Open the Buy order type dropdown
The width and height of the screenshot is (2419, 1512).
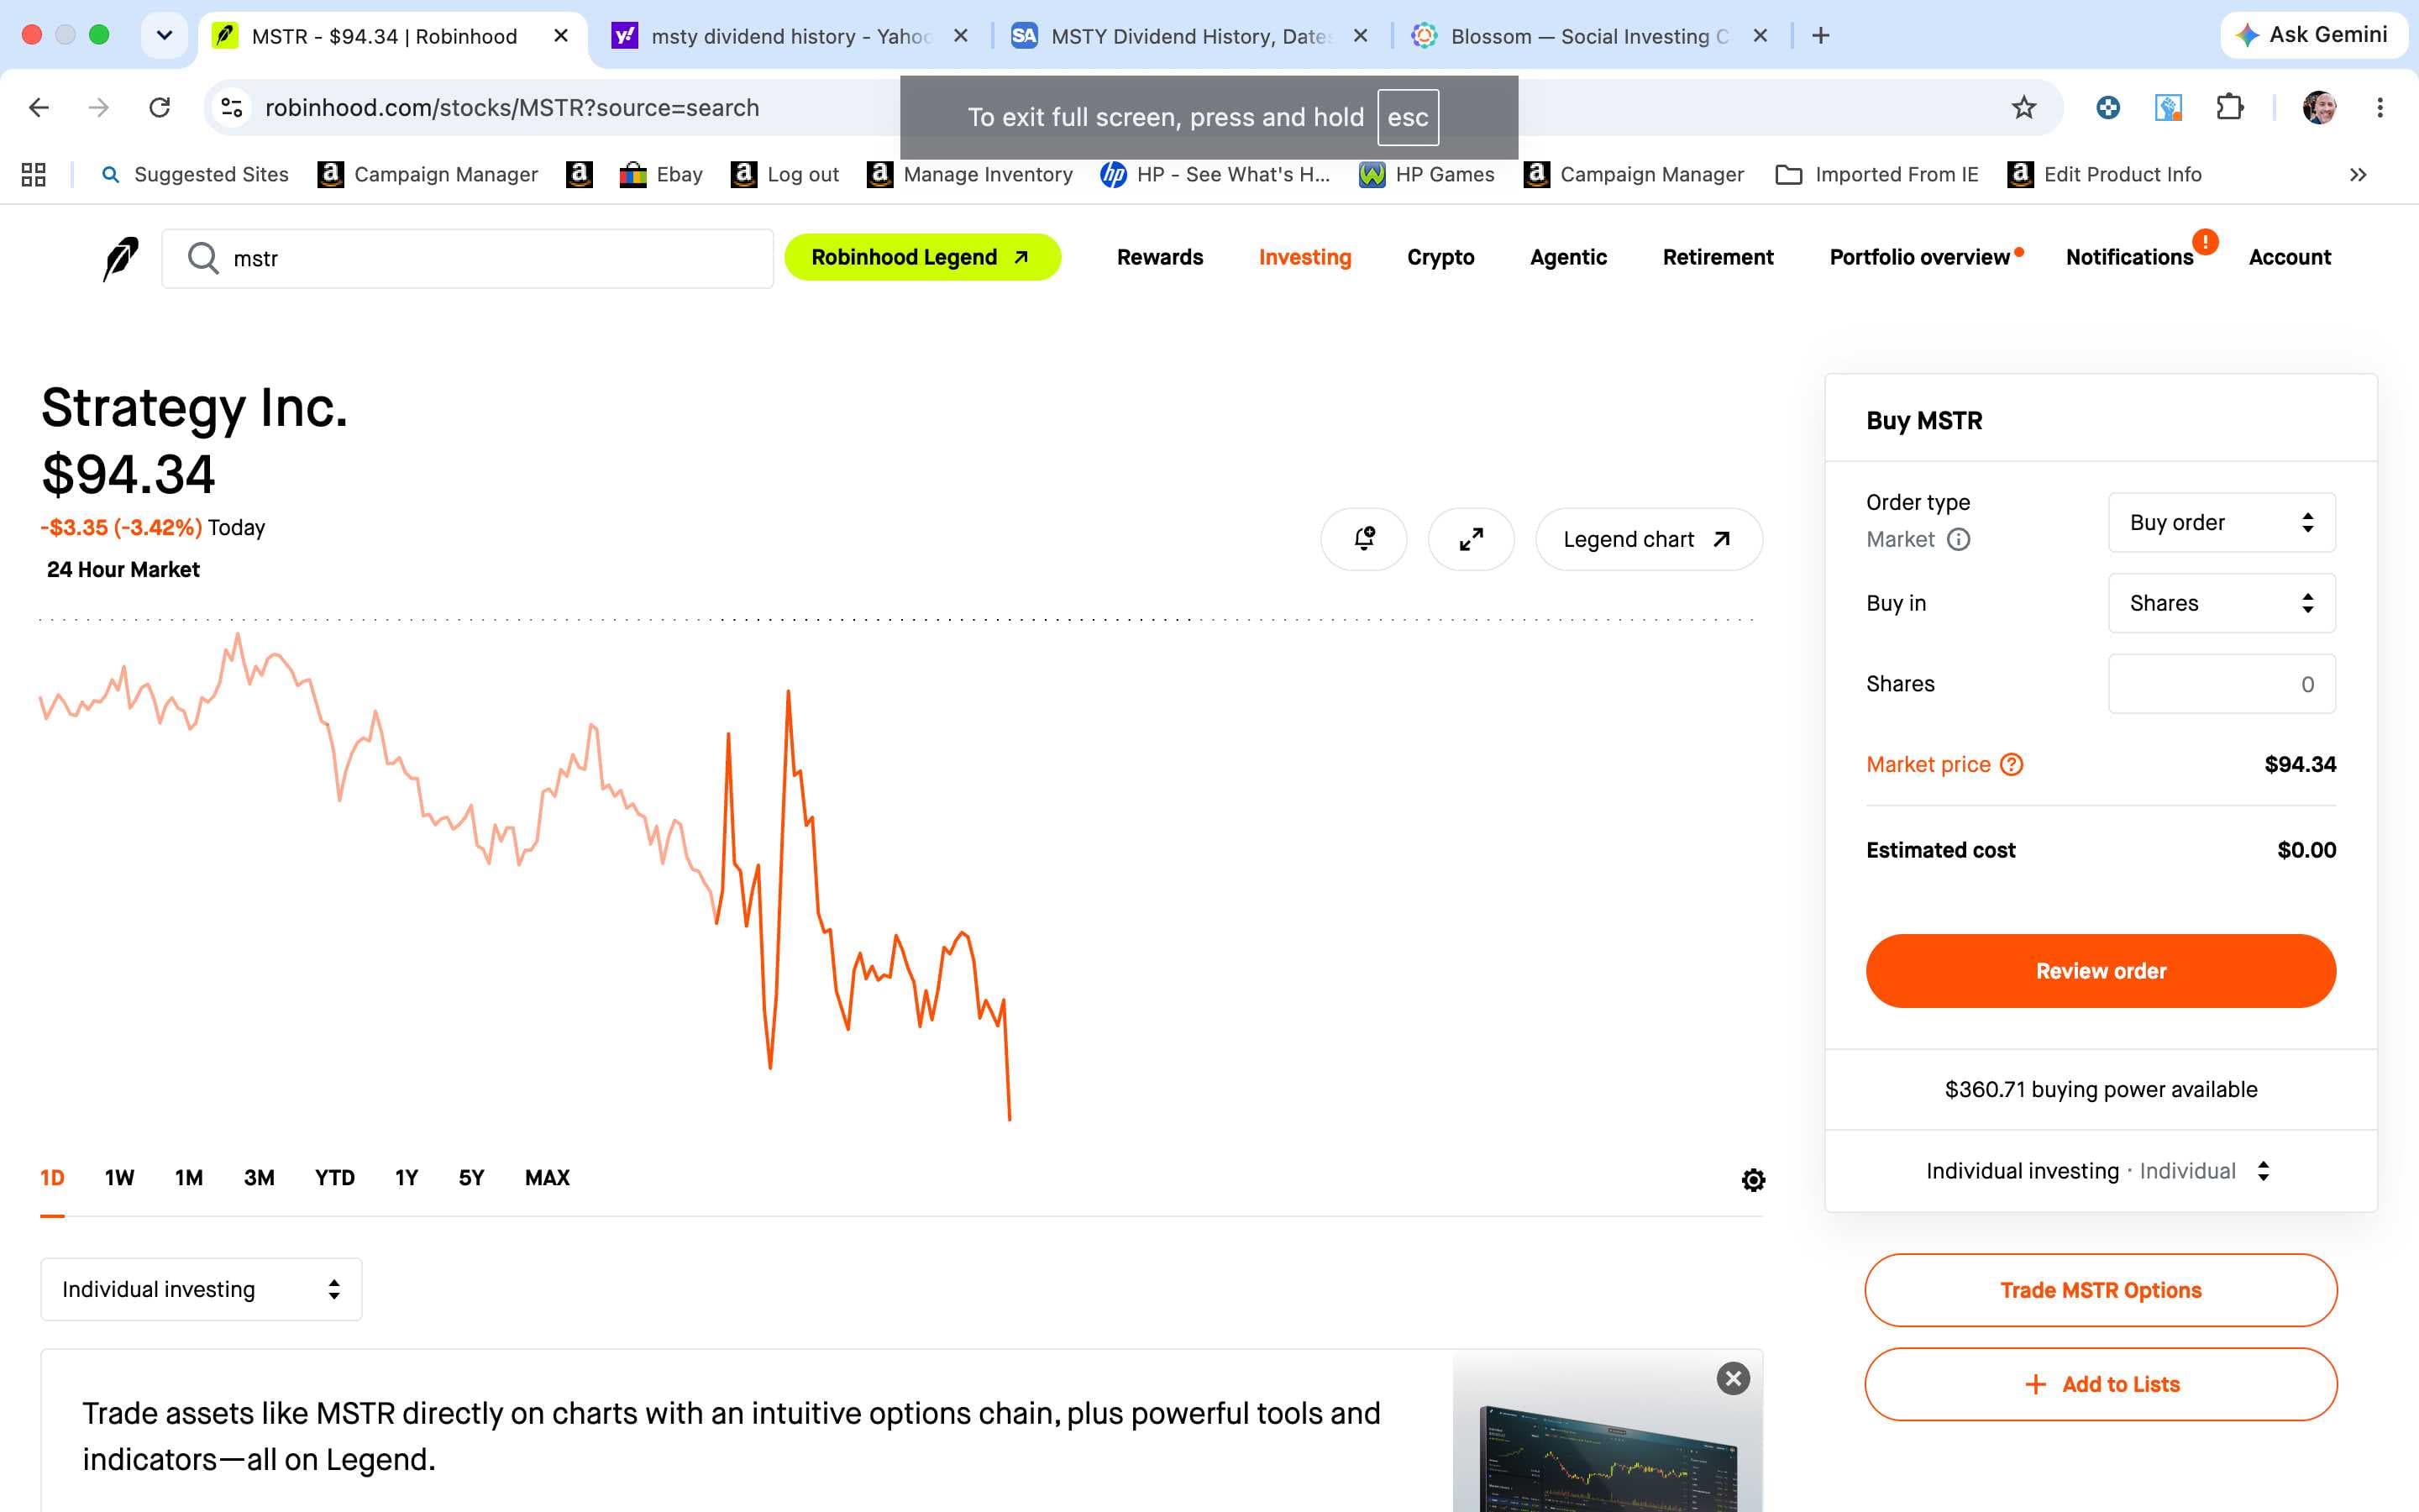[x=2221, y=523]
